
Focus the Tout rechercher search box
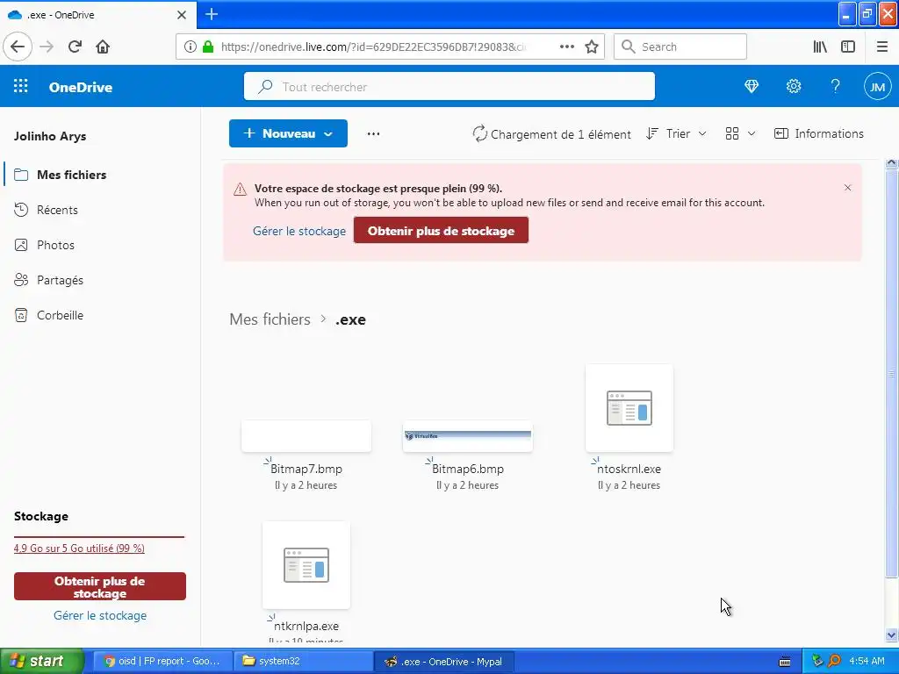(449, 87)
